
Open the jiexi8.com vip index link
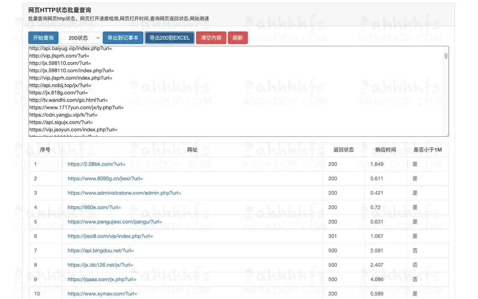pos(110,236)
